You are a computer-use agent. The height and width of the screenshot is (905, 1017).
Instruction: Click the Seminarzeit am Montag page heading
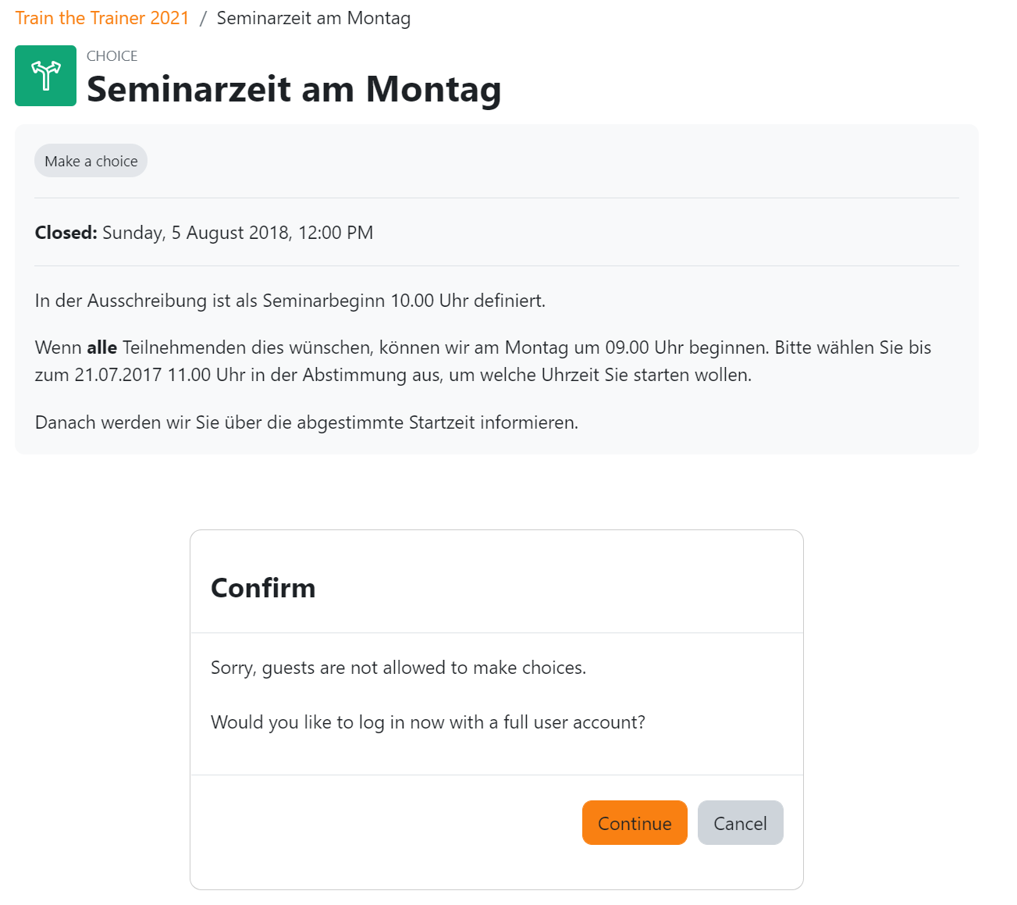click(293, 89)
